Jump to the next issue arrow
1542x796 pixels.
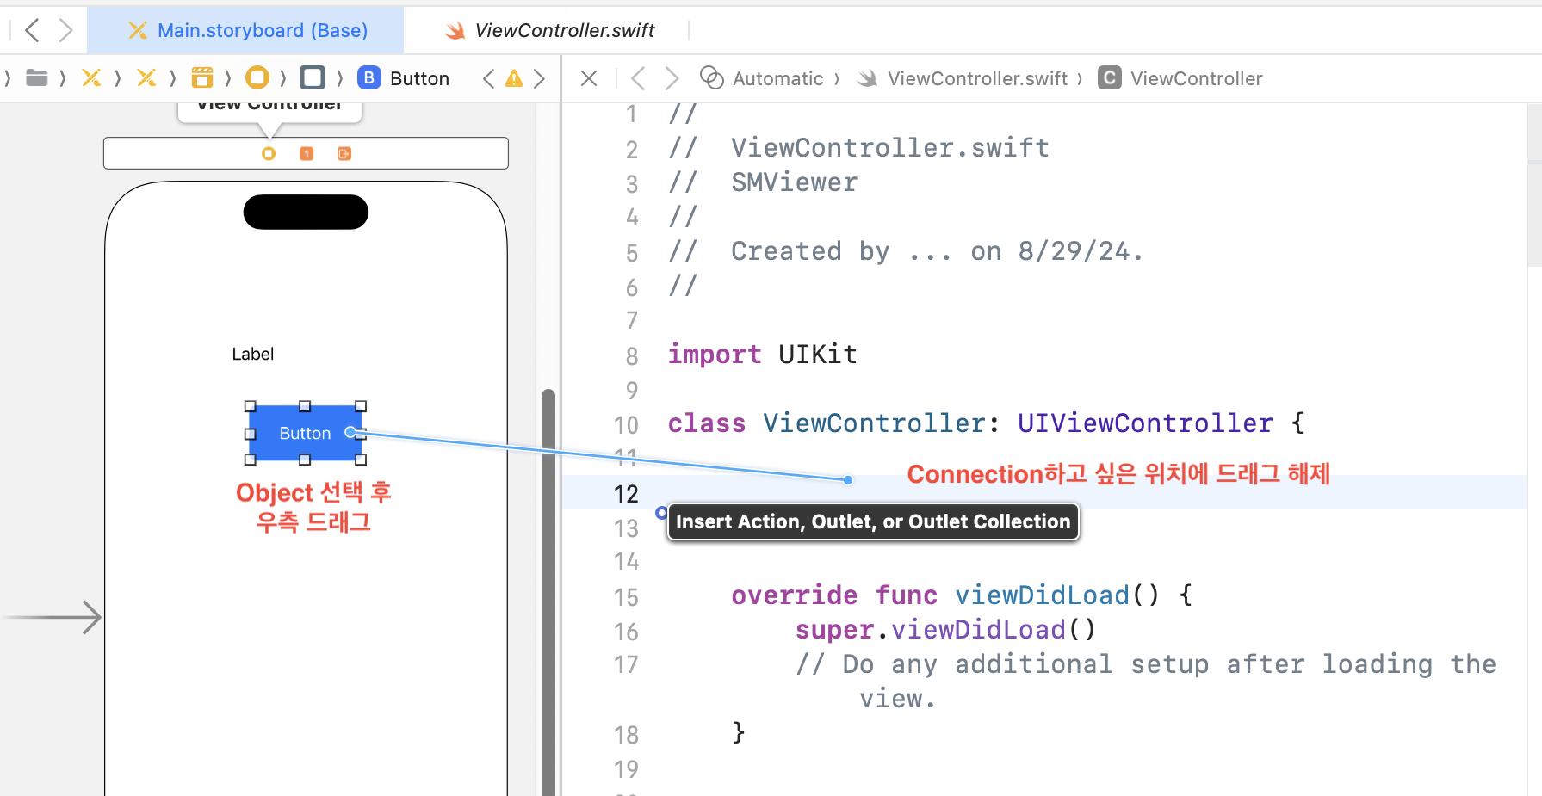(x=540, y=78)
